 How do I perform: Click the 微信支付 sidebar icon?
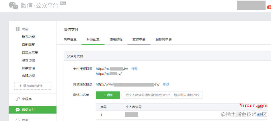point(17,110)
